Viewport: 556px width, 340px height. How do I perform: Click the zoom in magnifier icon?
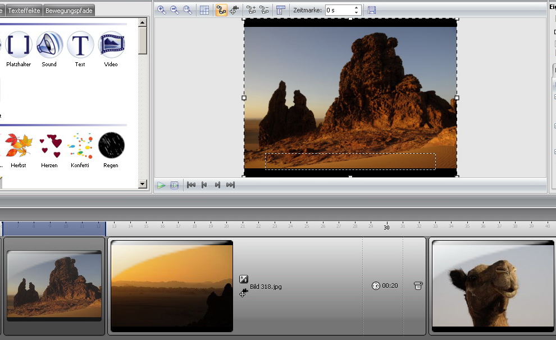coord(162,10)
